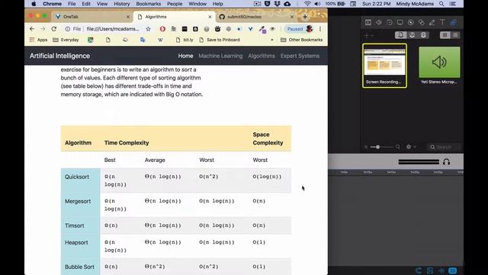Screen dimensions: 488x275
Task: Open the File menu
Action: 72,4
